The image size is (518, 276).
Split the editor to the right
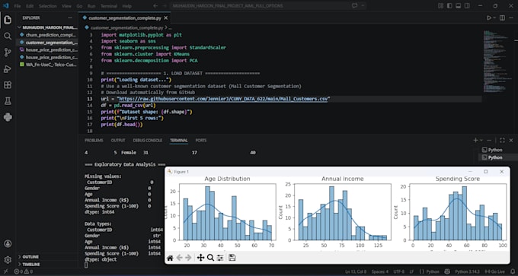pos(502,17)
